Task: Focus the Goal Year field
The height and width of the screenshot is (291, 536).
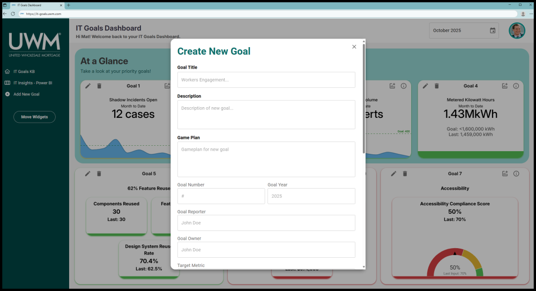Action: tap(311, 196)
